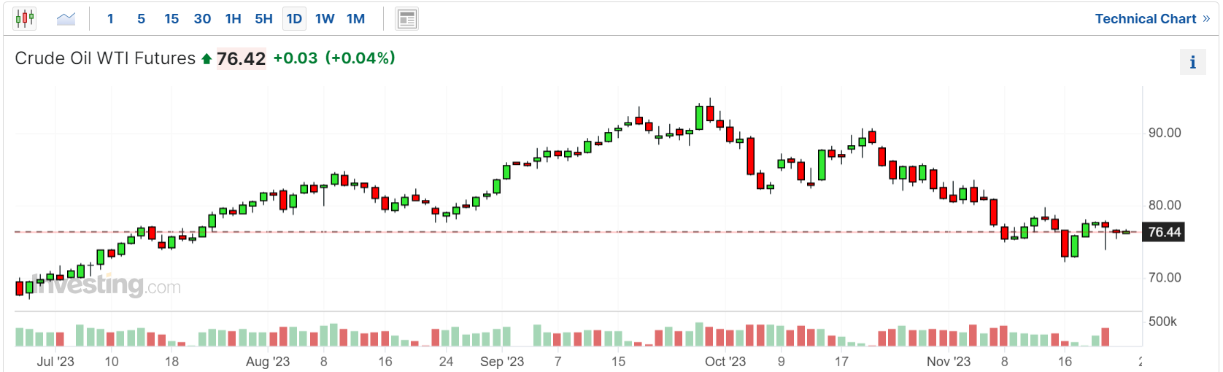This screenshot has width=1223, height=372.
Task: Open the news layout panel icon
Action: pos(407,19)
